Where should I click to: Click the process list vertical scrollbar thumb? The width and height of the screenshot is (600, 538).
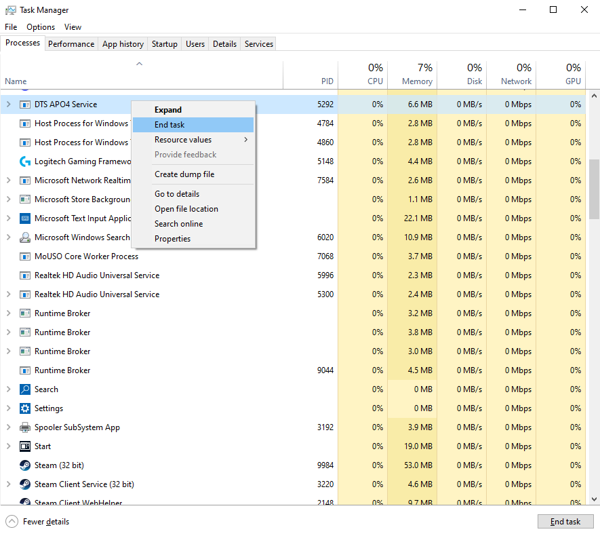click(x=594, y=189)
